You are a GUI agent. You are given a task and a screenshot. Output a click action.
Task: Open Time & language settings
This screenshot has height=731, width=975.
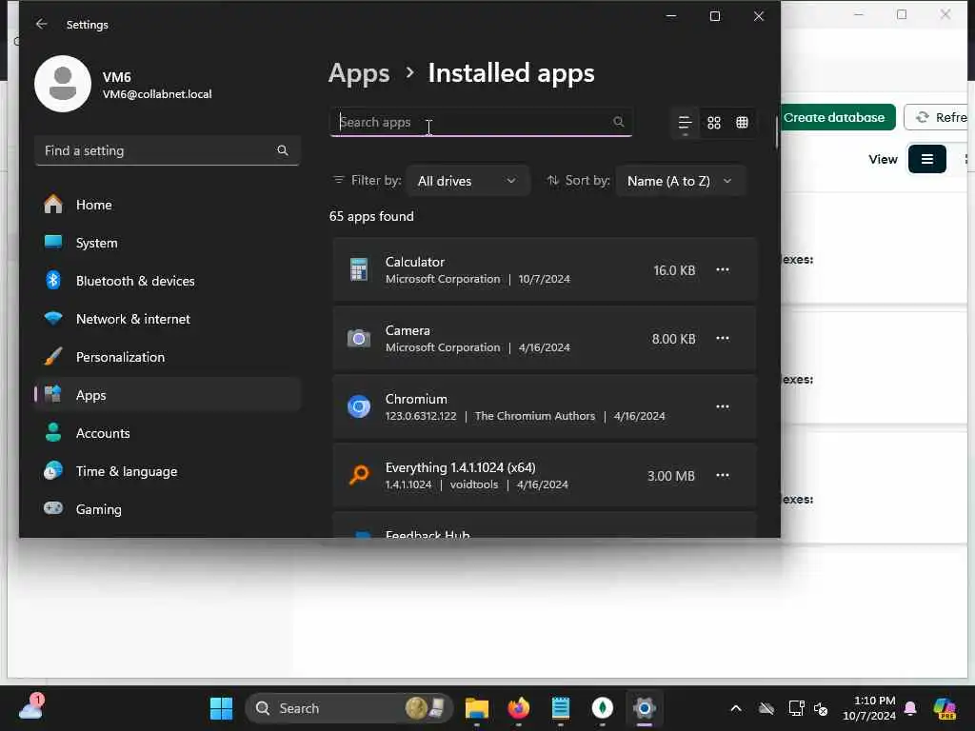coord(168,471)
